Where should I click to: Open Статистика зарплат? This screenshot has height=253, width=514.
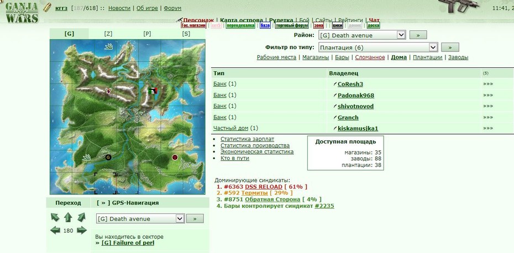coord(247,139)
